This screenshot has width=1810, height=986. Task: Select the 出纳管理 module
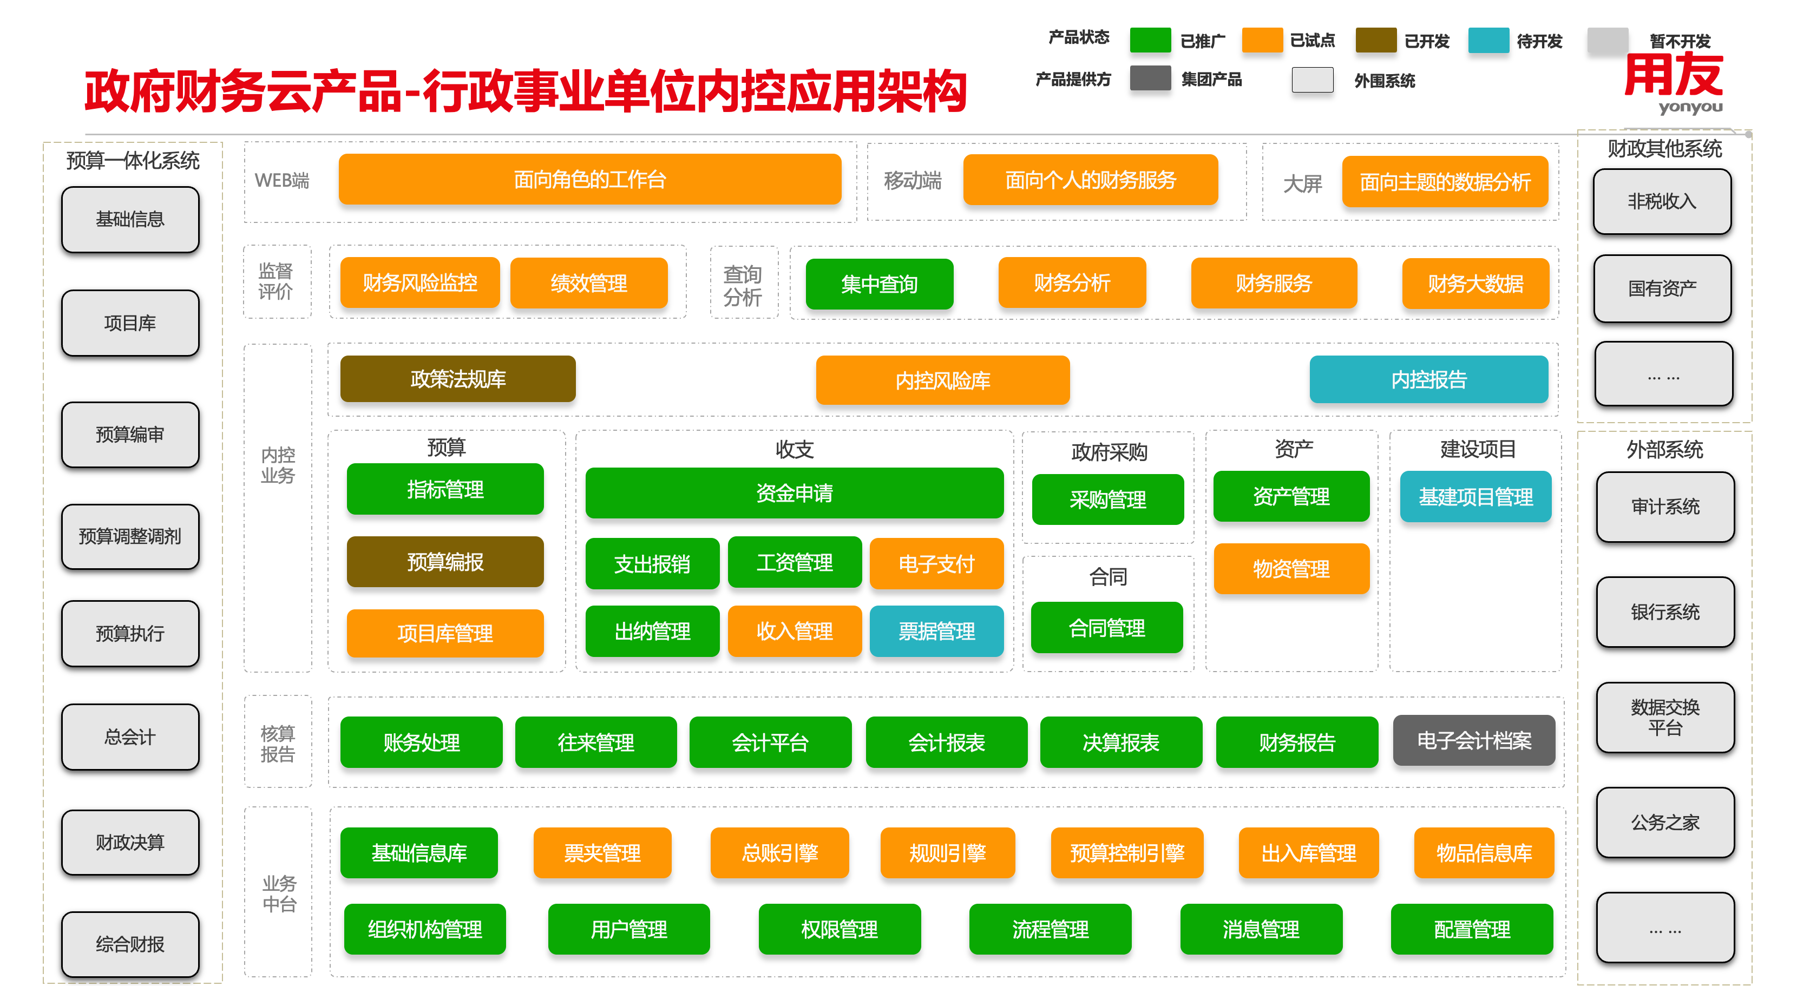pyautogui.click(x=652, y=632)
